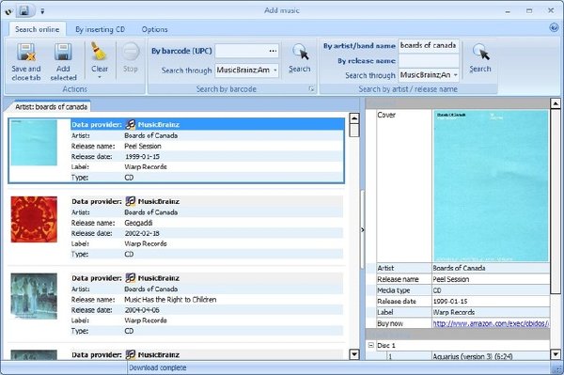Click the barcode Search magnifier icon
The width and height of the screenshot is (564, 375).
point(300,52)
